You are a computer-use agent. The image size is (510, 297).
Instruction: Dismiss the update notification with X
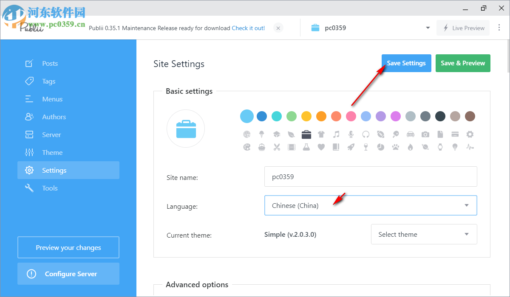pyautogui.click(x=278, y=28)
